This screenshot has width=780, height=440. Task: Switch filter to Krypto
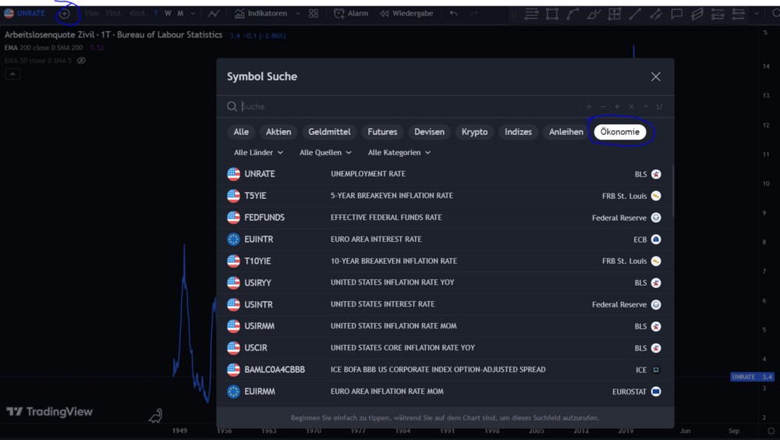[474, 132]
